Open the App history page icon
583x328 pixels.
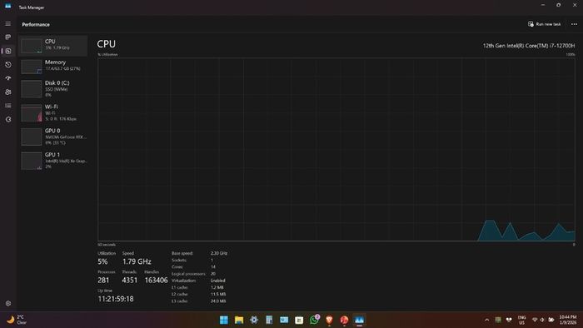click(7, 65)
